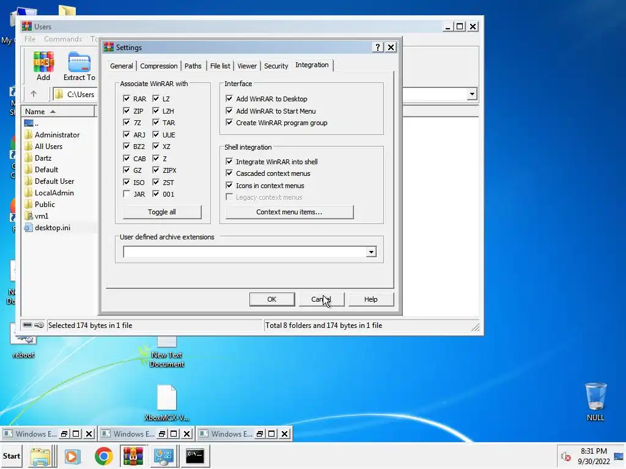Screen dimensions: 626x469
Task: Open Control Panel icon in taskbar
Action: click(x=164, y=456)
